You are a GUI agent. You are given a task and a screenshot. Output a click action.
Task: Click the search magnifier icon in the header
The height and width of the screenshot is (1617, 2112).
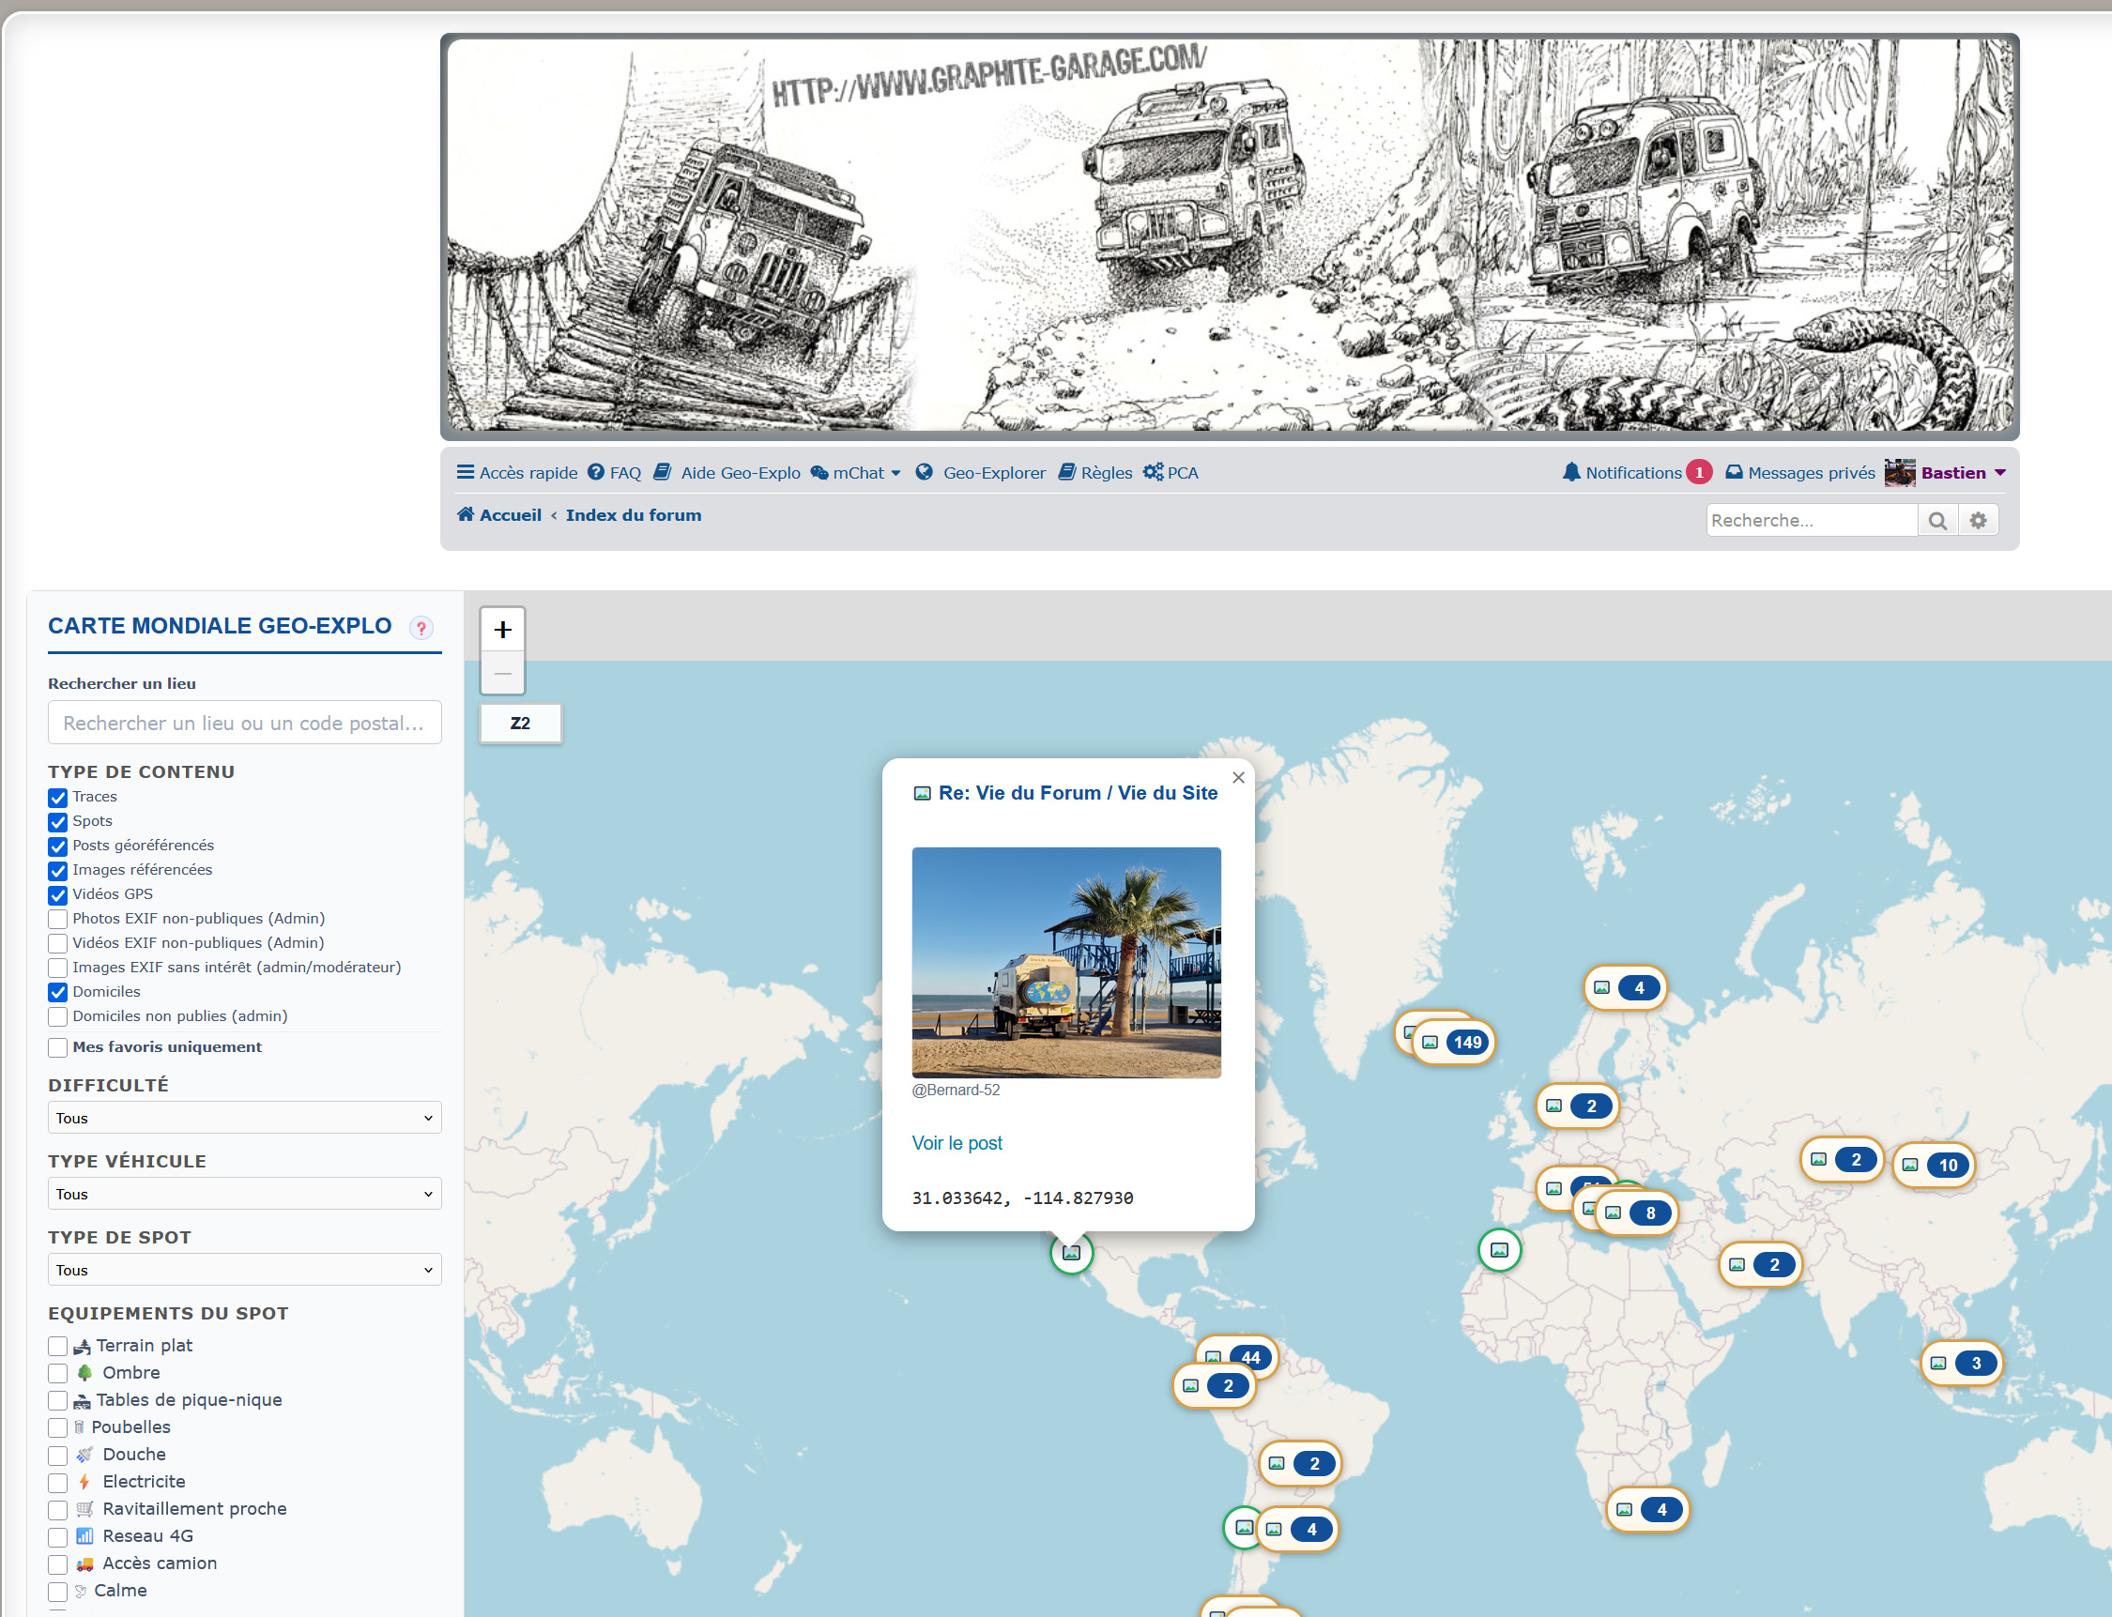click(1936, 521)
